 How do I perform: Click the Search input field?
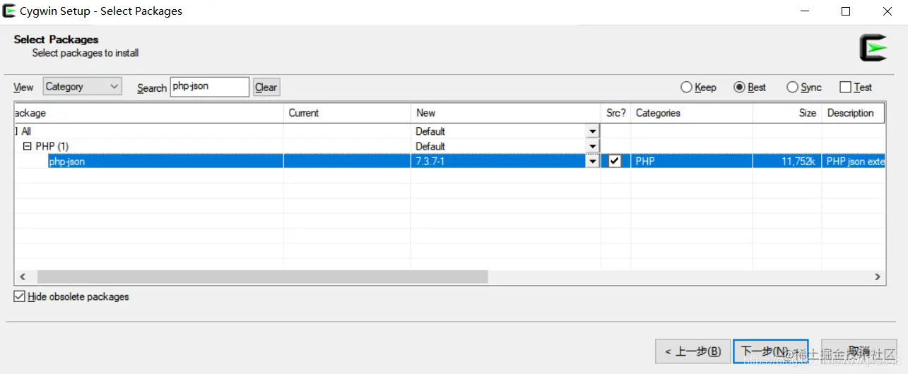(210, 87)
